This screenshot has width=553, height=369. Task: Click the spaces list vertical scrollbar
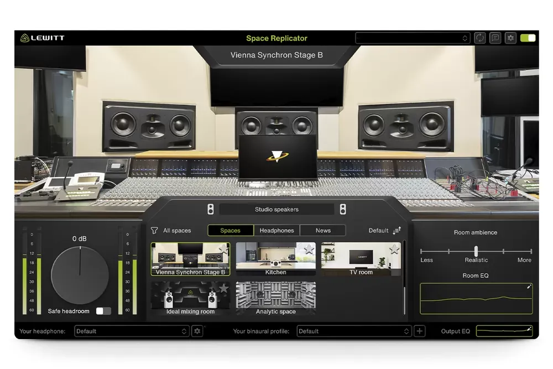coord(405,278)
